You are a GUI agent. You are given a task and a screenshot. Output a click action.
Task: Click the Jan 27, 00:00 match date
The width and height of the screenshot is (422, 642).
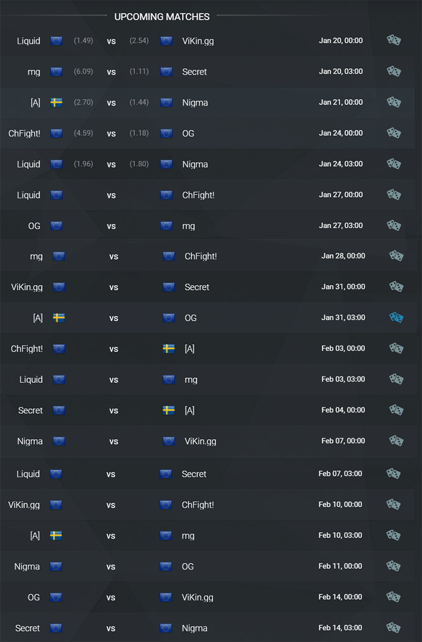coord(341,194)
